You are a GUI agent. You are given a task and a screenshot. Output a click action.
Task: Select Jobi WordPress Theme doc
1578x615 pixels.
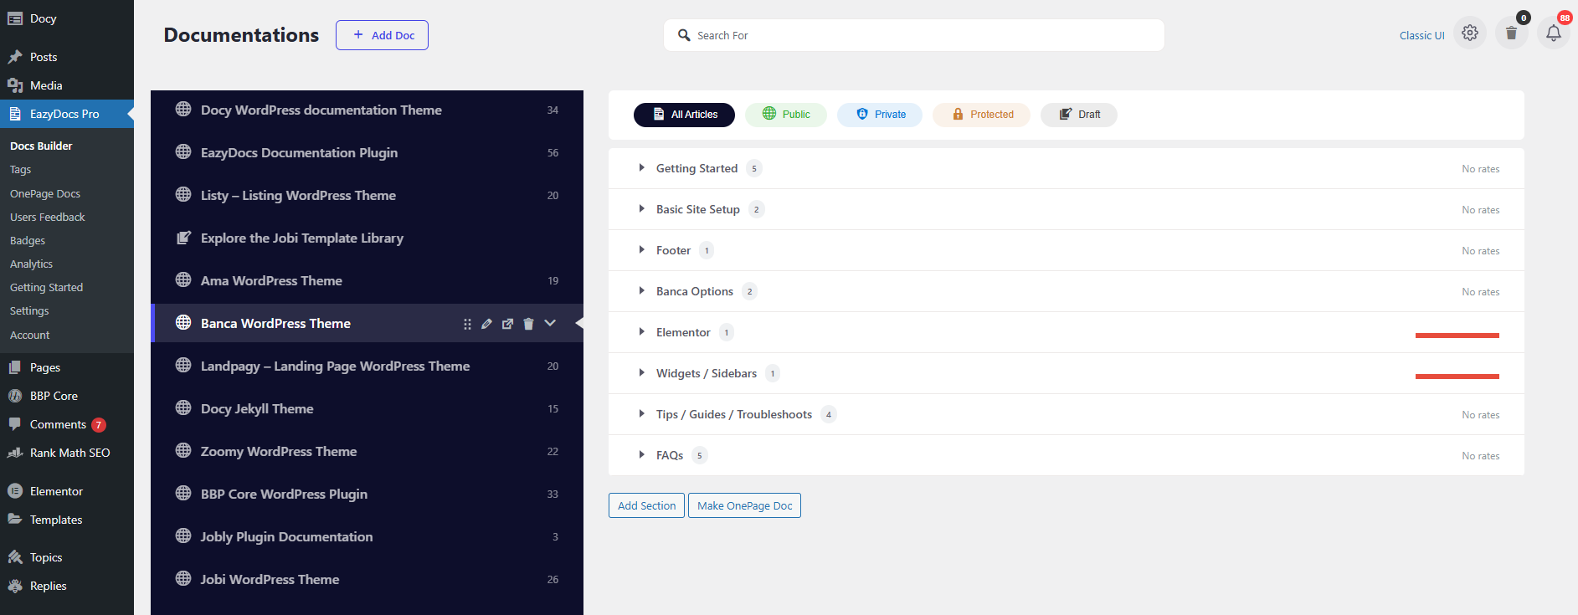coord(367,579)
